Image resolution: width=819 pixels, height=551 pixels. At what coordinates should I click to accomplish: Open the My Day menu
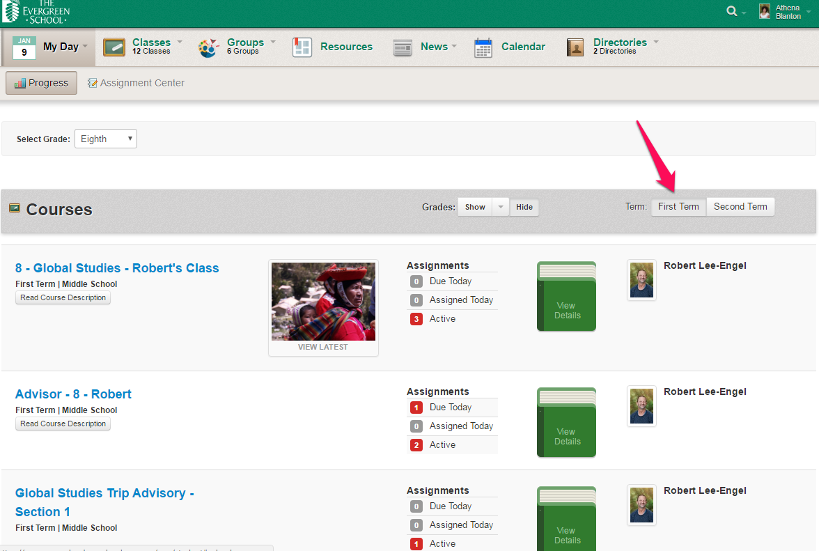[x=61, y=47]
